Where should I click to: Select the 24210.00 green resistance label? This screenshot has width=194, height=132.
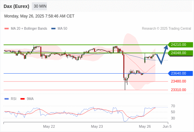pyautogui.click(x=181, y=45)
